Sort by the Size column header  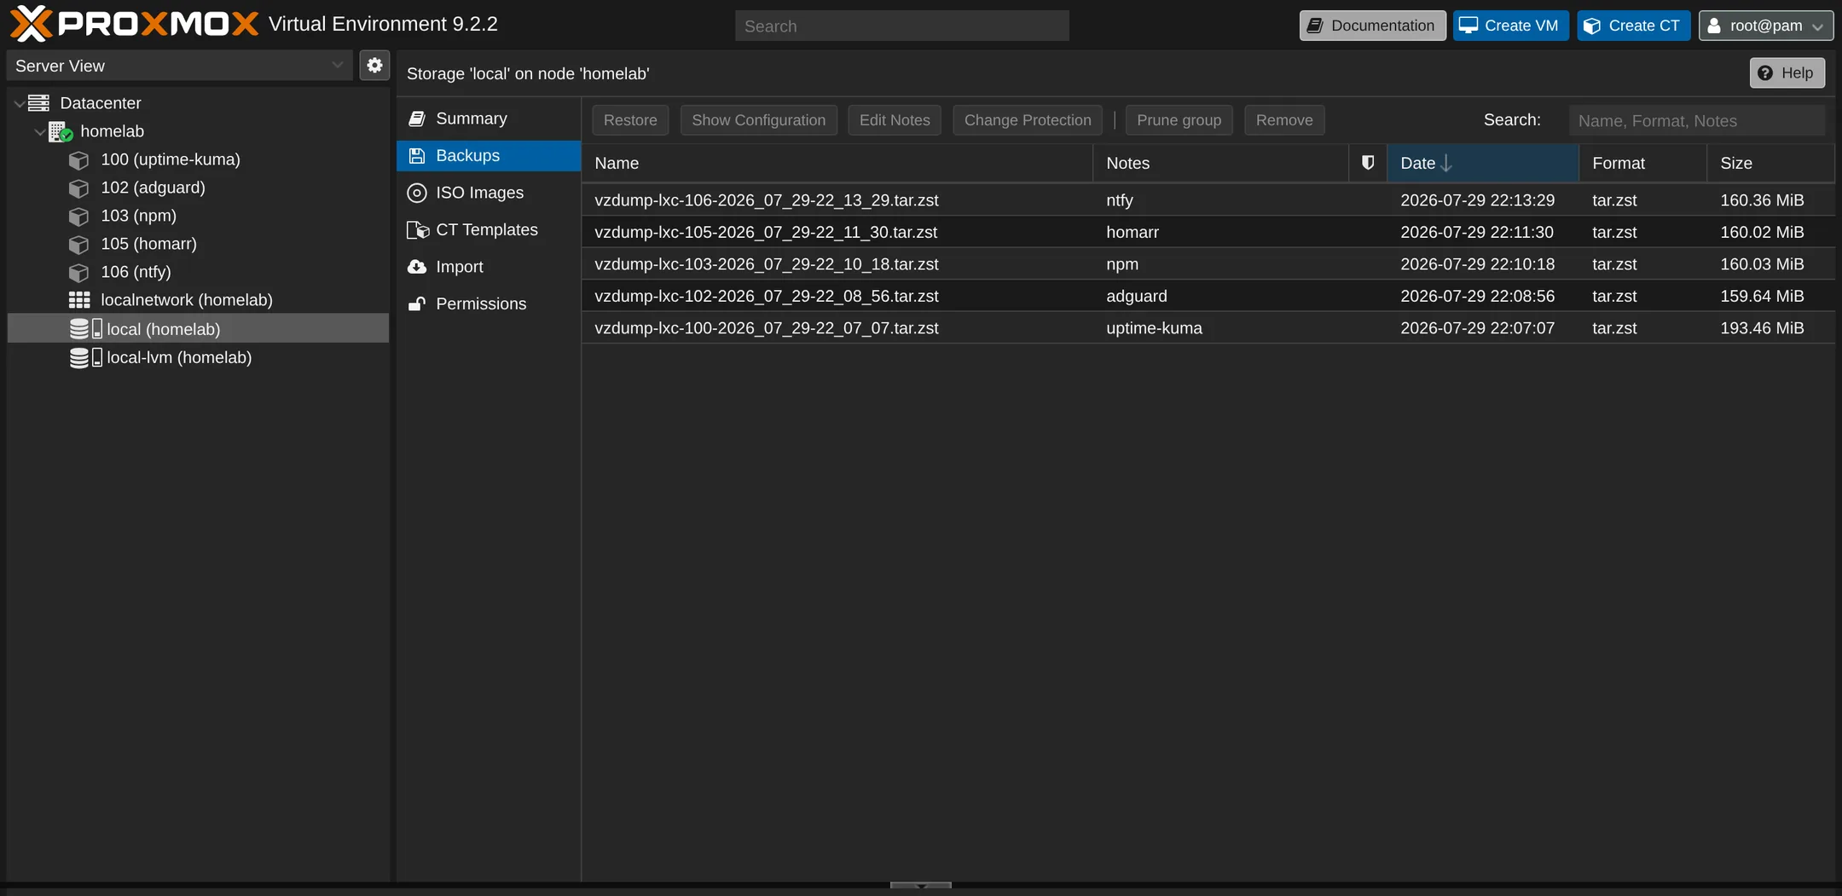pyautogui.click(x=1770, y=163)
